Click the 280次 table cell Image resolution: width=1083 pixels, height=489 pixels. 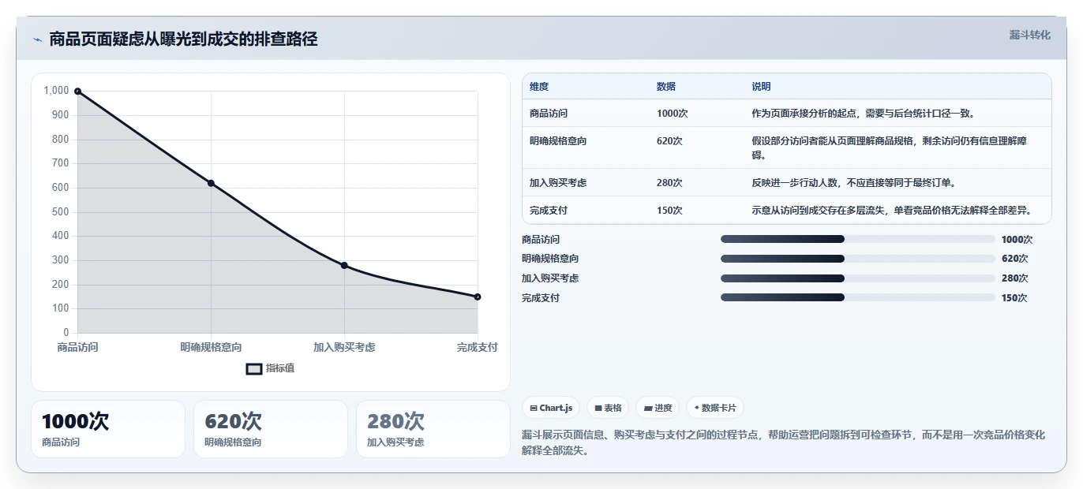pyautogui.click(x=669, y=183)
